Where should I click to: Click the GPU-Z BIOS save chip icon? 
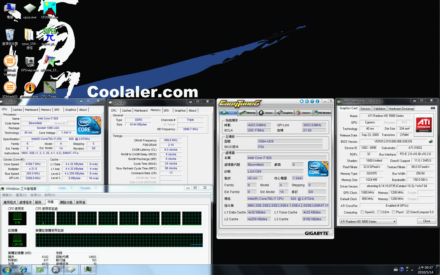(431, 141)
